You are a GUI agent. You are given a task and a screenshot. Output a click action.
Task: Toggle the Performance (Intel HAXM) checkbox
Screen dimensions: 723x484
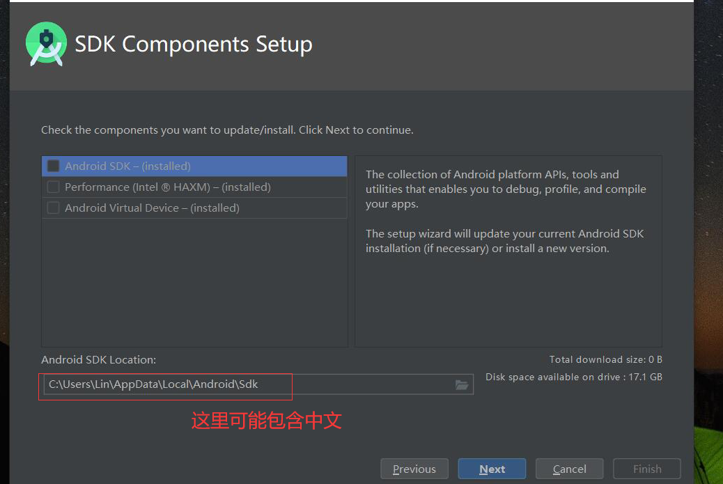click(x=54, y=187)
